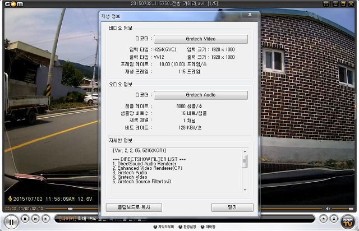The width and height of the screenshot is (359, 231).
Task: Stop the video playback
Action: click(x=25, y=219)
